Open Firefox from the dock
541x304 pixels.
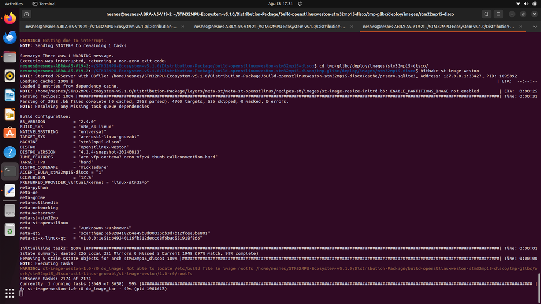[x=10, y=18]
